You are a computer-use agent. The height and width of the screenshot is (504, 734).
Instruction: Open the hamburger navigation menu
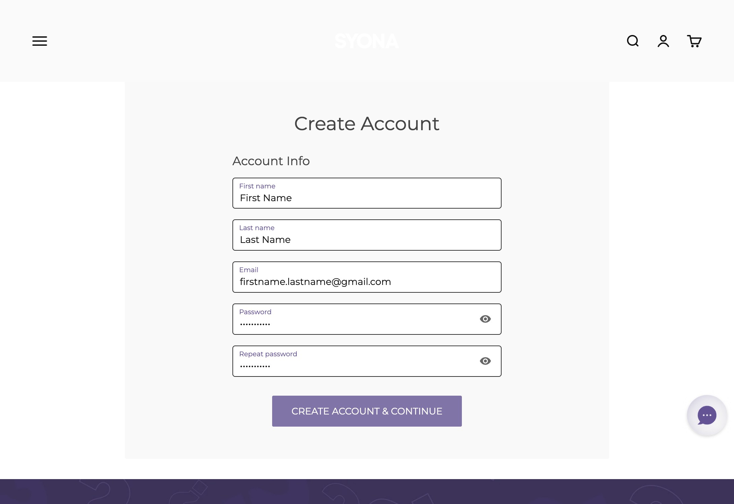pyautogui.click(x=40, y=41)
